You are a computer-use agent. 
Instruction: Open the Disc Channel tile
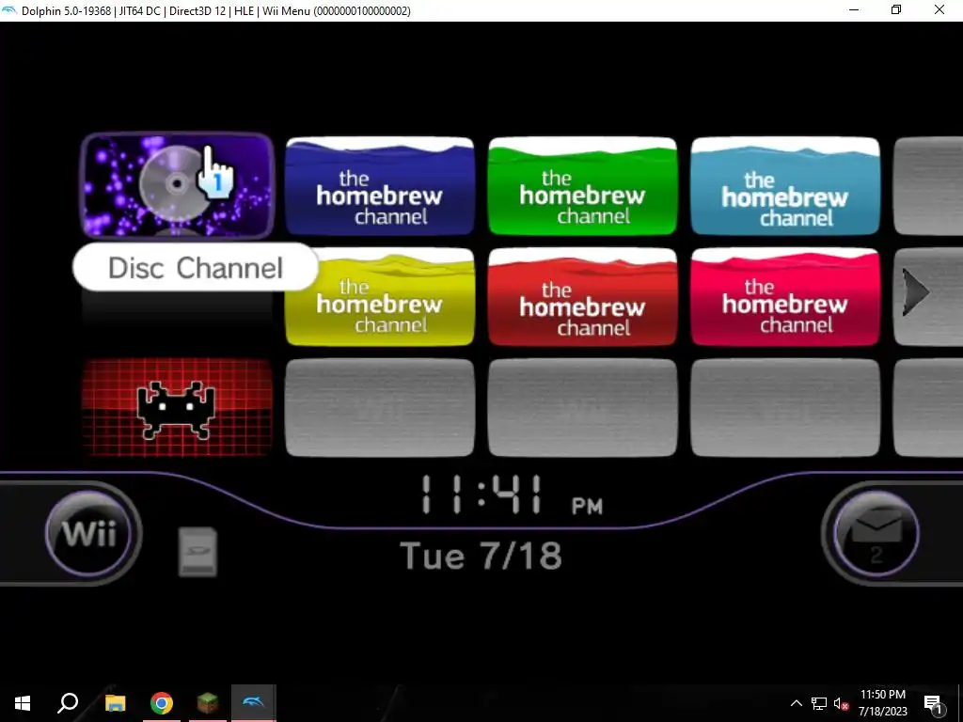click(x=177, y=185)
